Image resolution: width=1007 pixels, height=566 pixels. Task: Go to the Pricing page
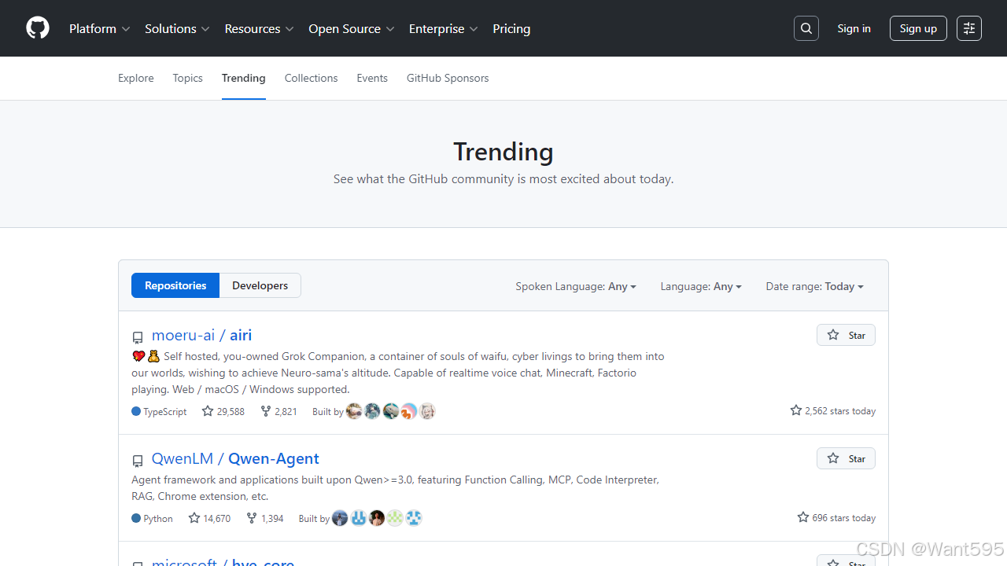(511, 28)
